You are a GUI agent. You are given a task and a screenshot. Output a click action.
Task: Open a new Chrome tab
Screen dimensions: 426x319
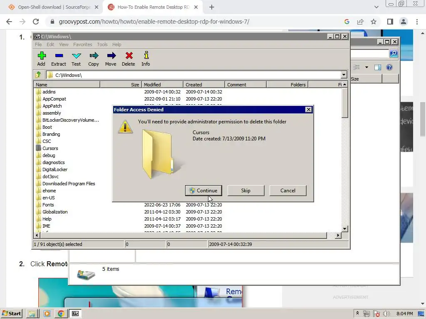coord(212,7)
